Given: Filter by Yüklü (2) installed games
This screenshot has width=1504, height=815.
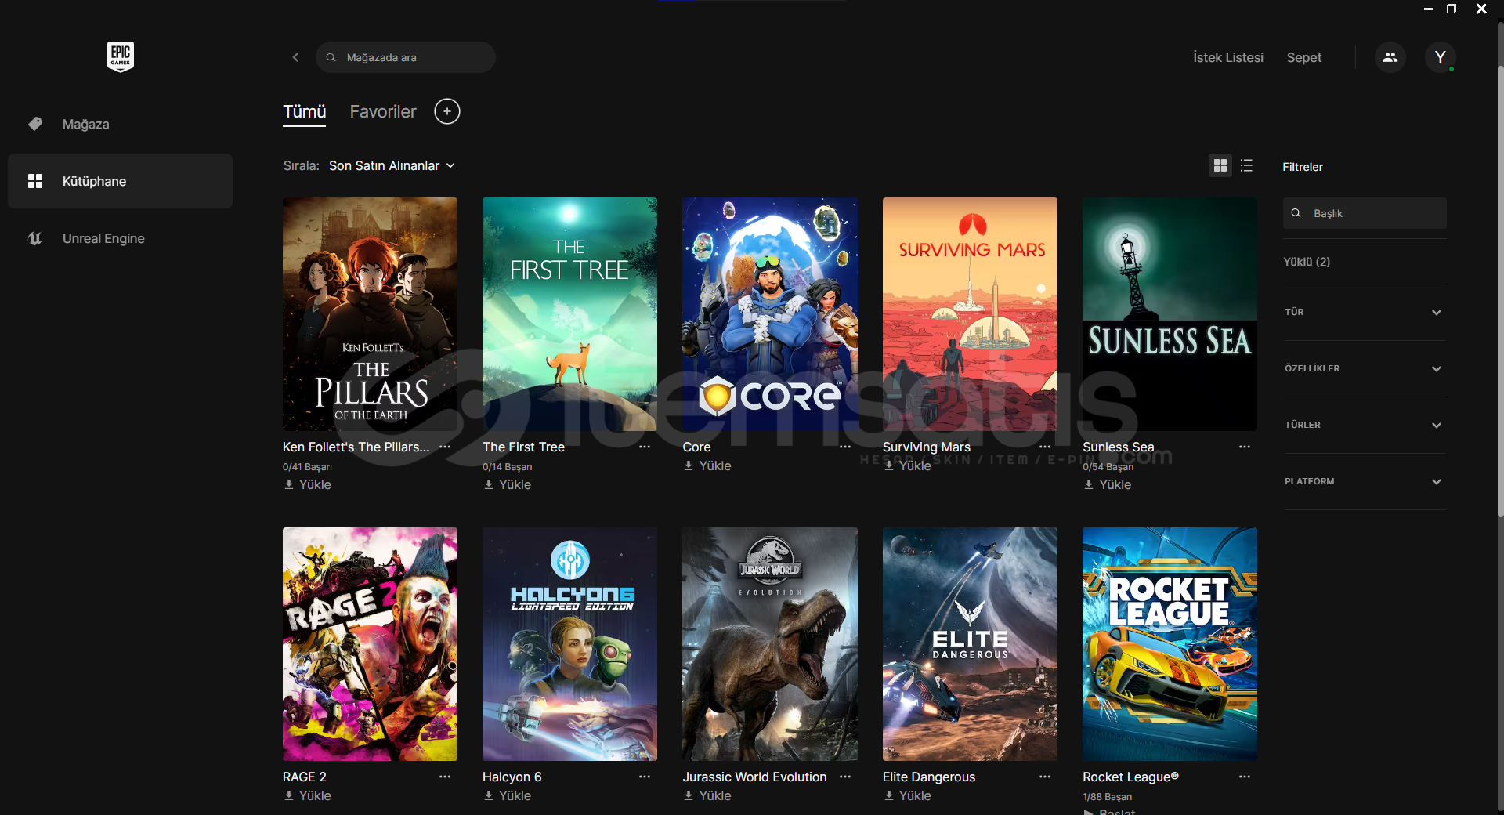Looking at the screenshot, I should click(x=1307, y=262).
